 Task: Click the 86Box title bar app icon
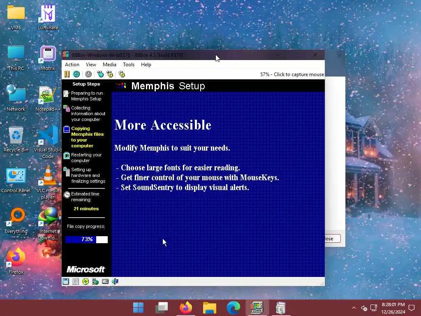(x=66, y=55)
